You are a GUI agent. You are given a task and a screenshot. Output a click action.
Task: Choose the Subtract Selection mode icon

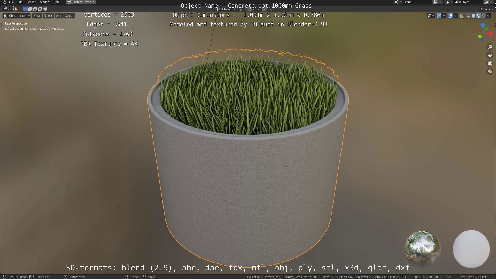35,9
